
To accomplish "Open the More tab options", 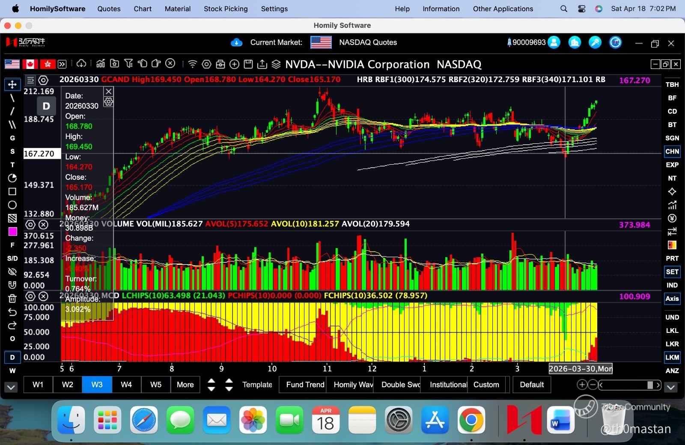I will [185, 385].
